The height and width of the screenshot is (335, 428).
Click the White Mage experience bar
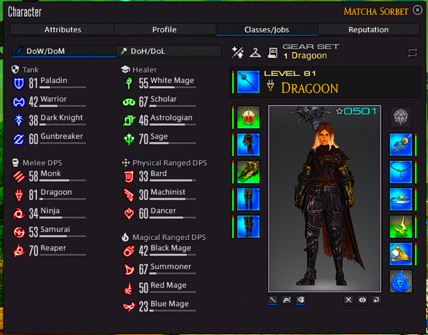click(172, 87)
